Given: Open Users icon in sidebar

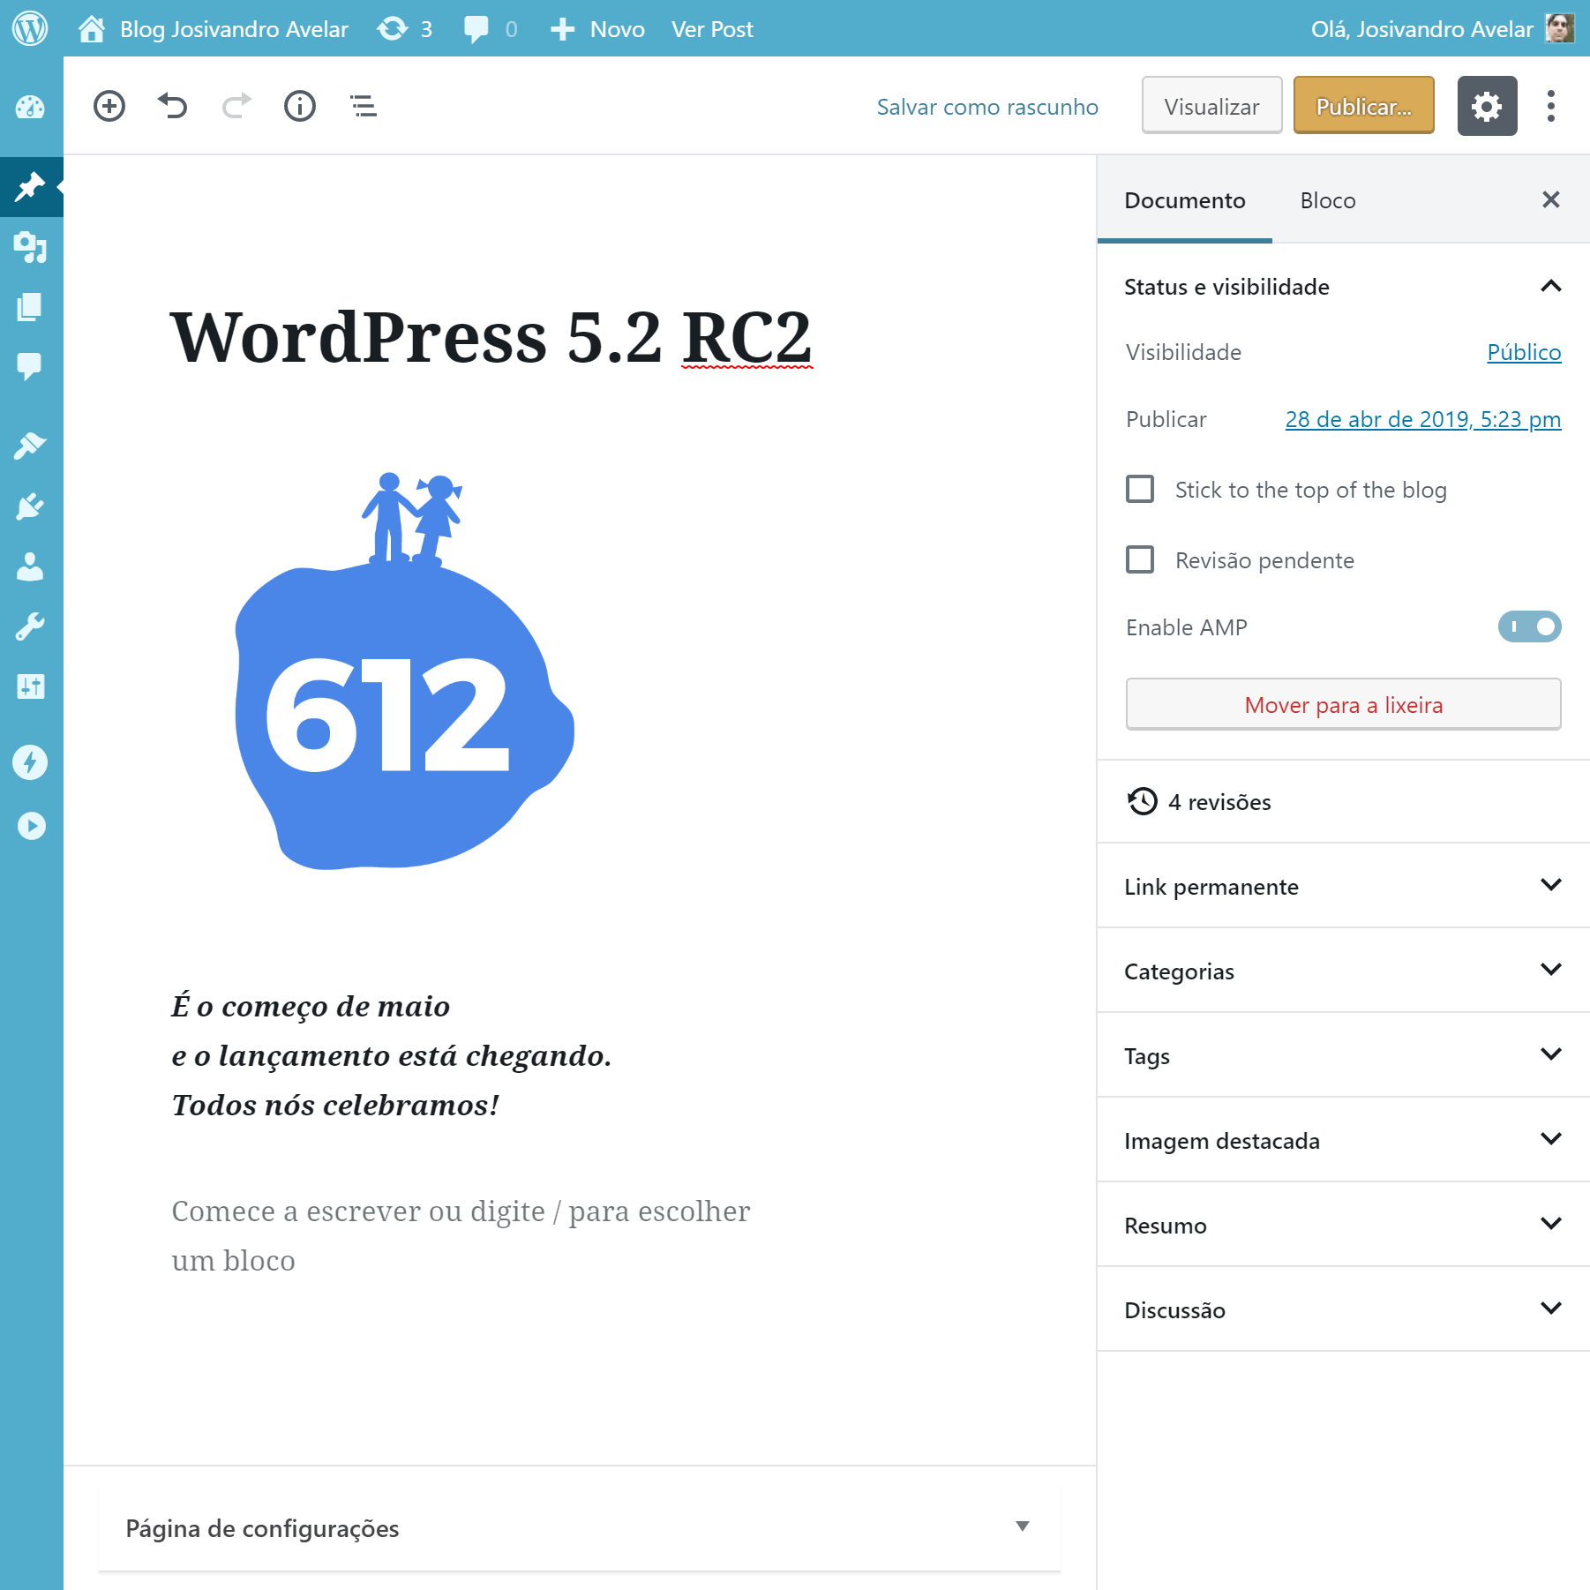Looking at the screenshot, I should pos(30,566).
